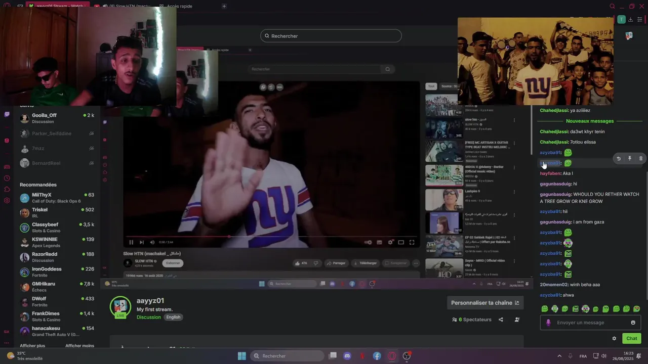Open GooBa_Off followed channel
The image size is (648, 364).
point(57,118)
